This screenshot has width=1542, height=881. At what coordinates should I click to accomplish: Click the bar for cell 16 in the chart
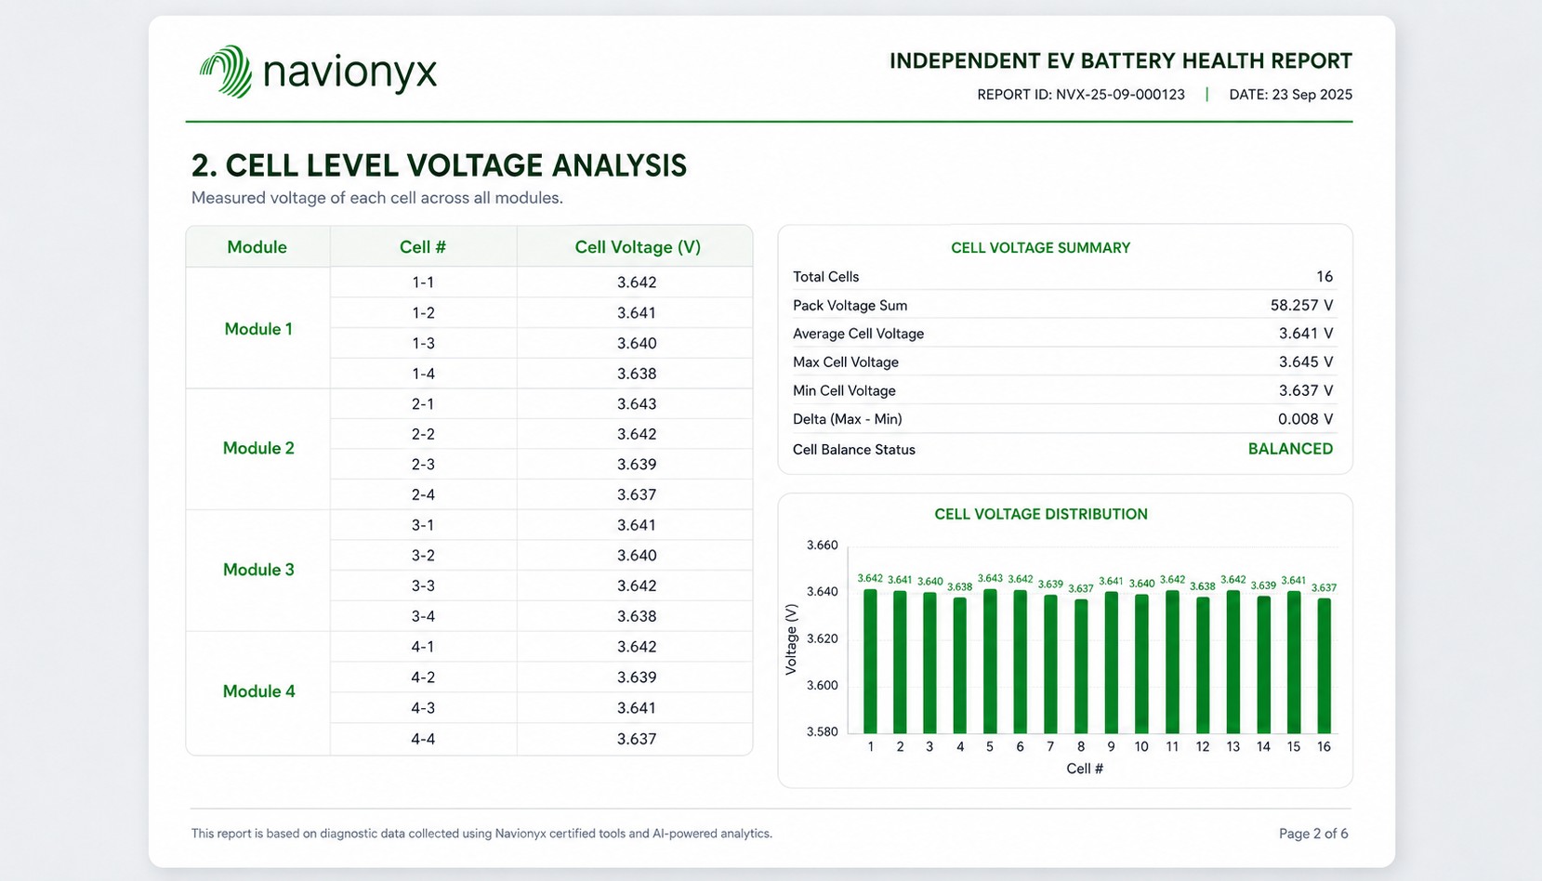coord(1325,666)
